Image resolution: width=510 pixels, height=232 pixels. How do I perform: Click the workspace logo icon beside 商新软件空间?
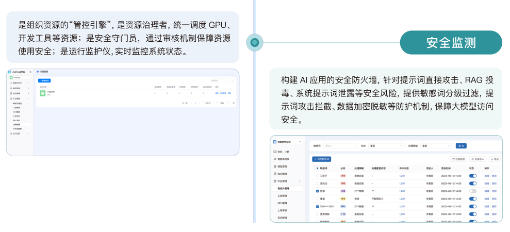pos(274,141)
